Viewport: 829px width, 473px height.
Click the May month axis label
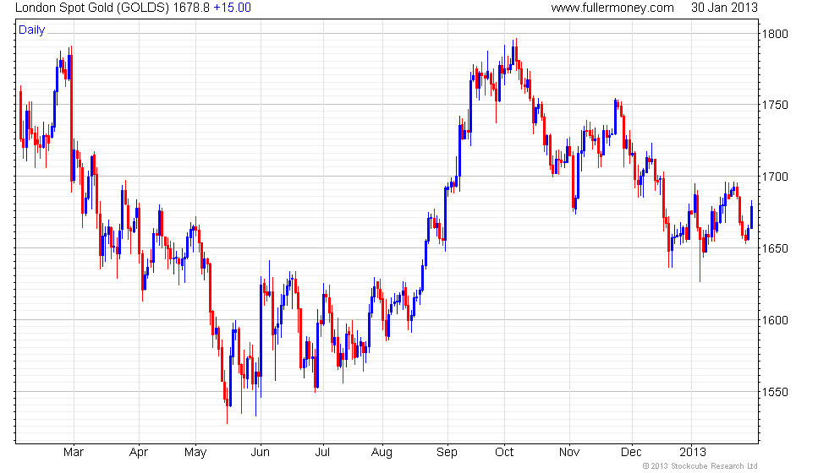195,453
